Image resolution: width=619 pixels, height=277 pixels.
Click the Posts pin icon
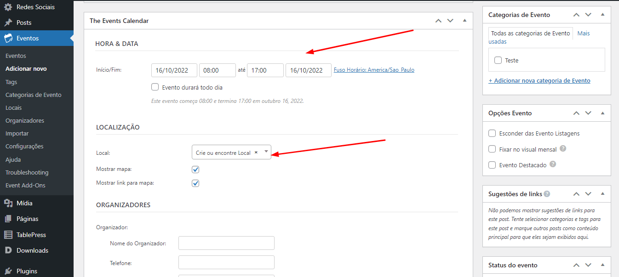[x=8, y=23]
